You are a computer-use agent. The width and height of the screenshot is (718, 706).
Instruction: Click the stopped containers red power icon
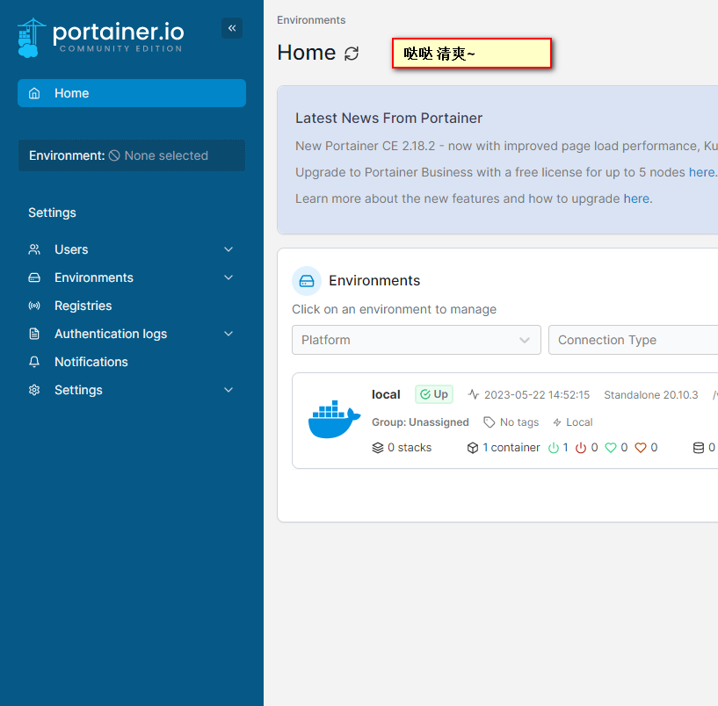tap(581, 448)
